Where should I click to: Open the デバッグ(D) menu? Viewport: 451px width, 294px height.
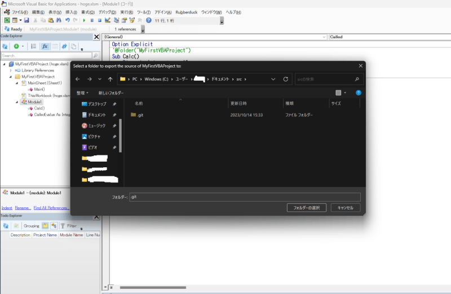pyautogui.click(x=107, y=12)
